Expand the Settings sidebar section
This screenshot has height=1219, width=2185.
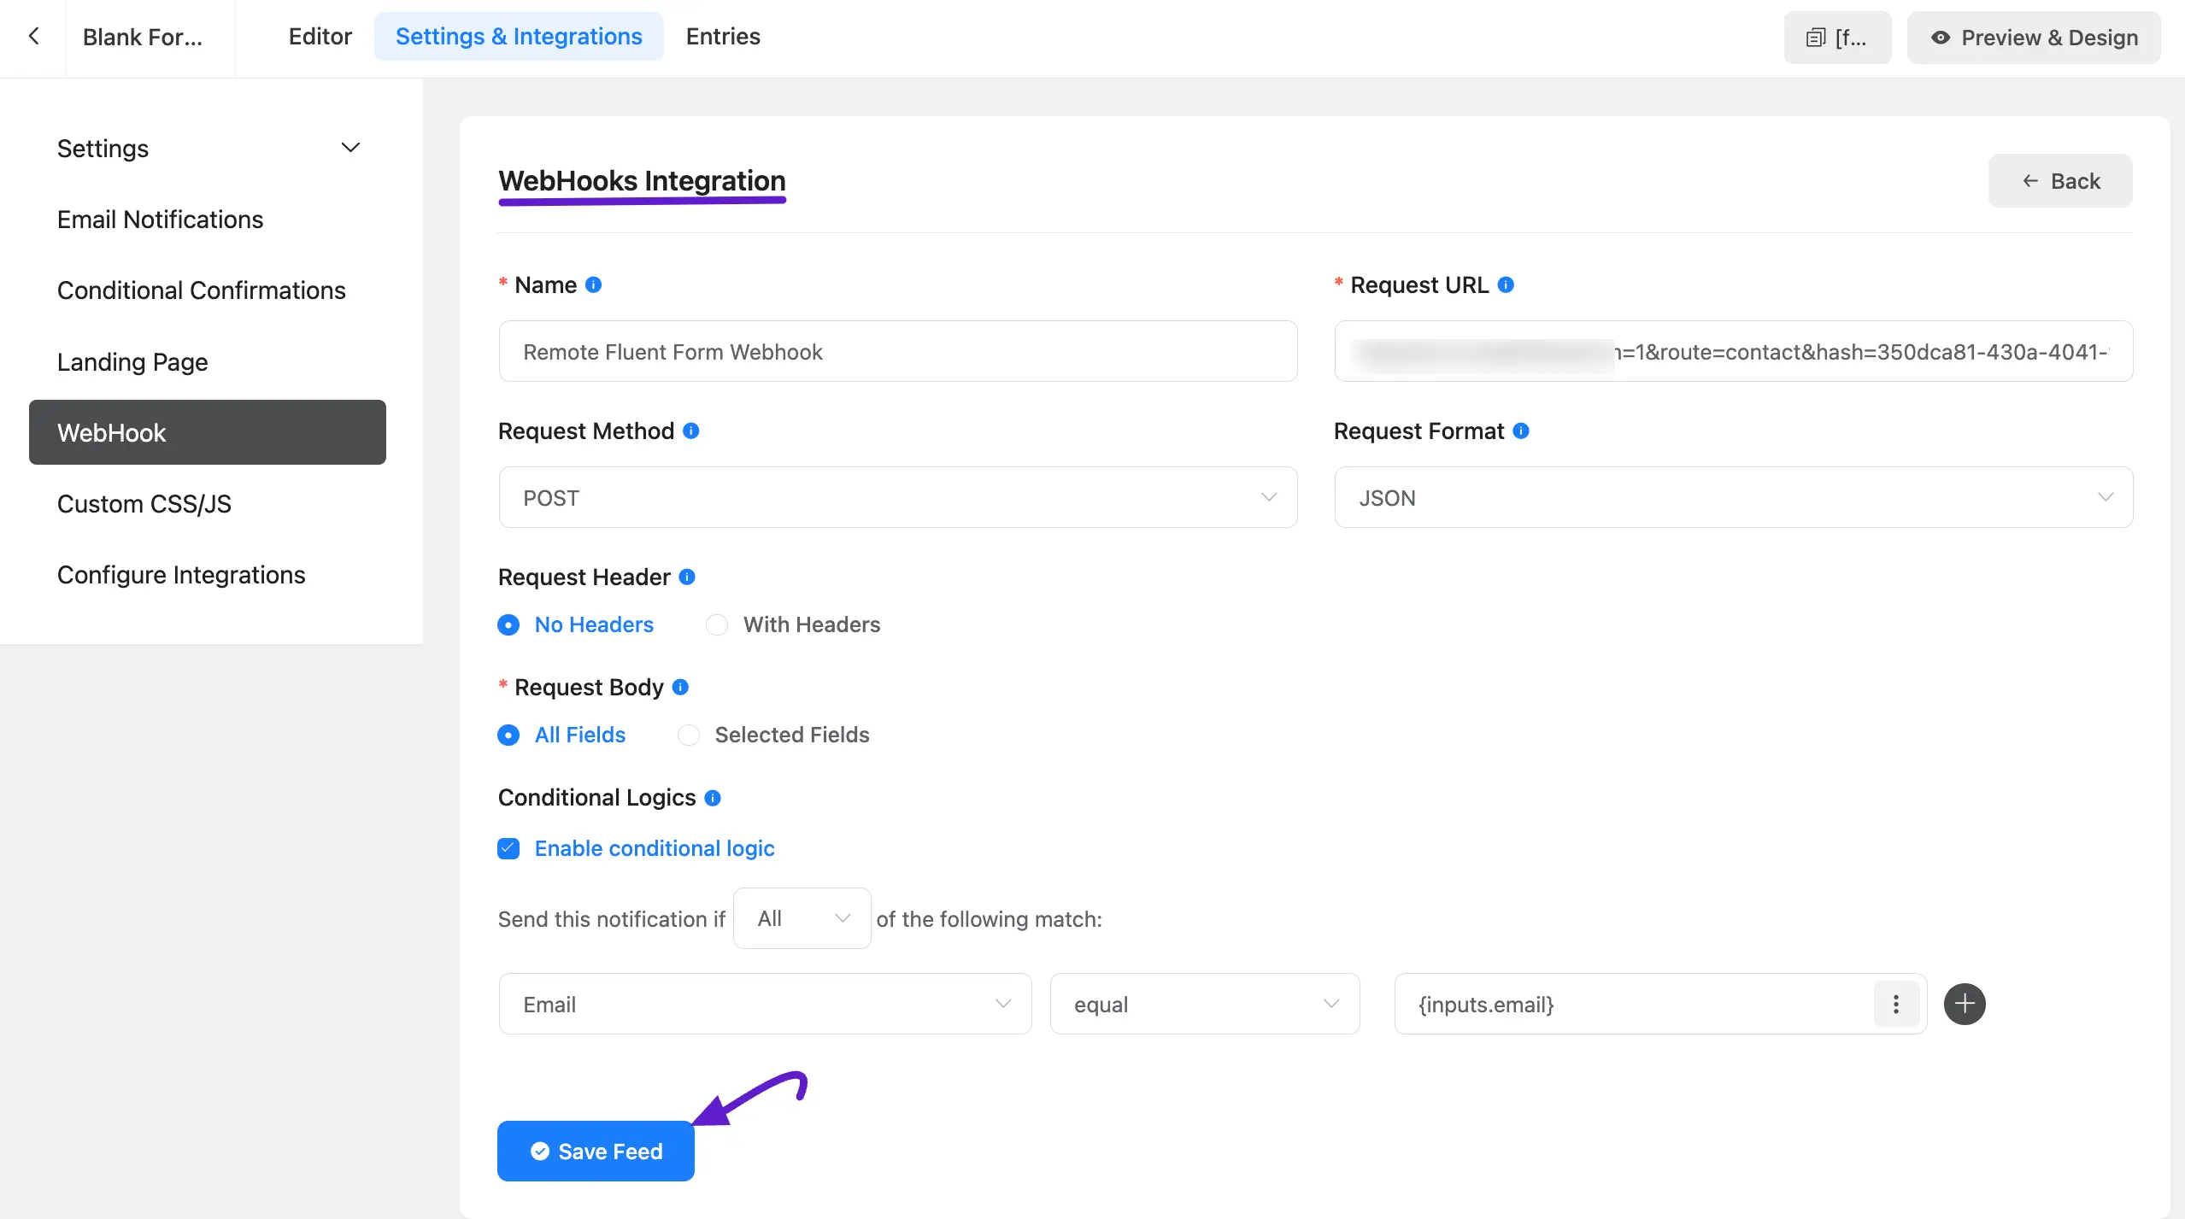pyautogui.click(x=208, y=148)
